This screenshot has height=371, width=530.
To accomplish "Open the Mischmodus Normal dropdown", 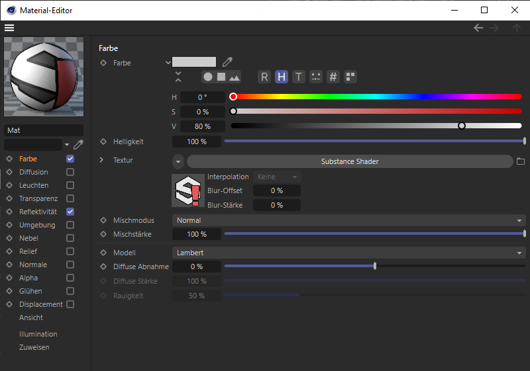I will (349, 220).
